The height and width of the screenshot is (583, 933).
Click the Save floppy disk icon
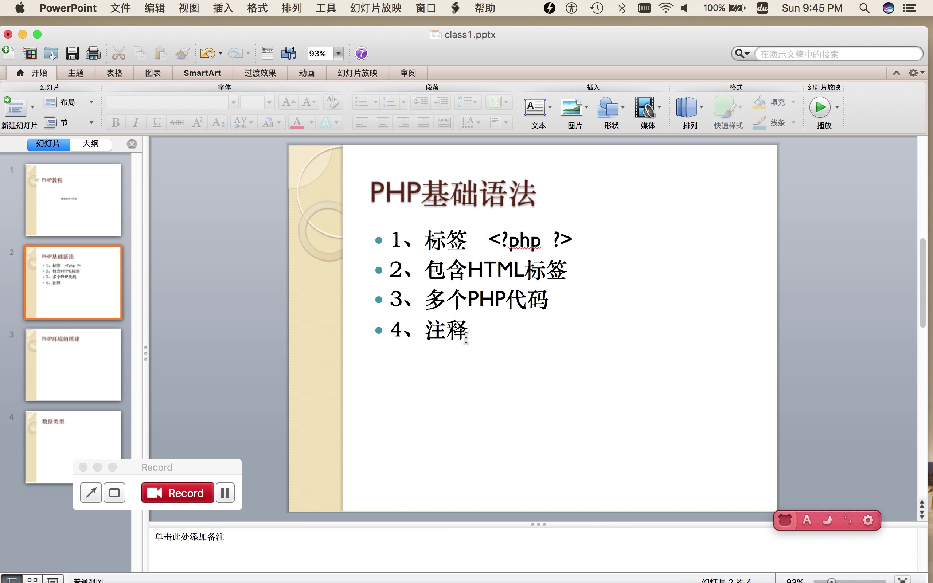(x=72, y=53)
